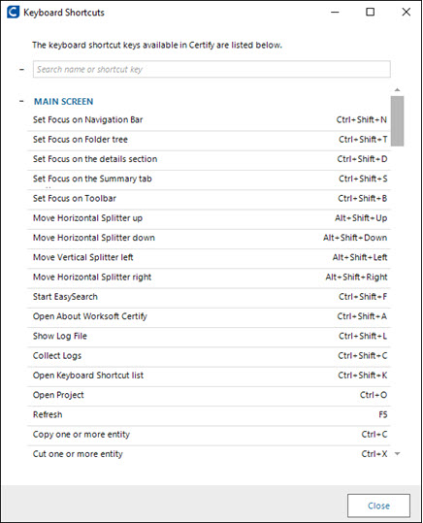Image resolution: width=423 pixels, height=523 pixels.
Task: Click shortcut Ctrl+Shift+A
Action: (362, 316)
